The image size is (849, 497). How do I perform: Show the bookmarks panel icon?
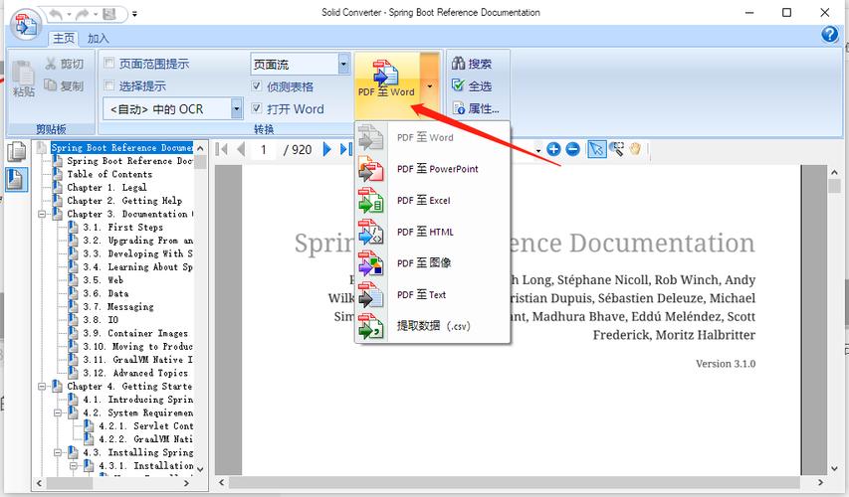coord(17,179)
